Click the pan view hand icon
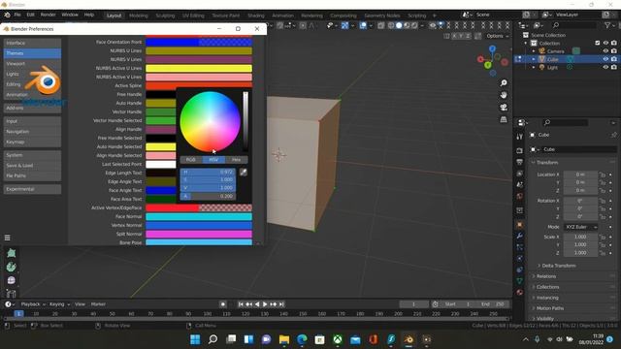The image size is (621, 349). click(504, 95)
